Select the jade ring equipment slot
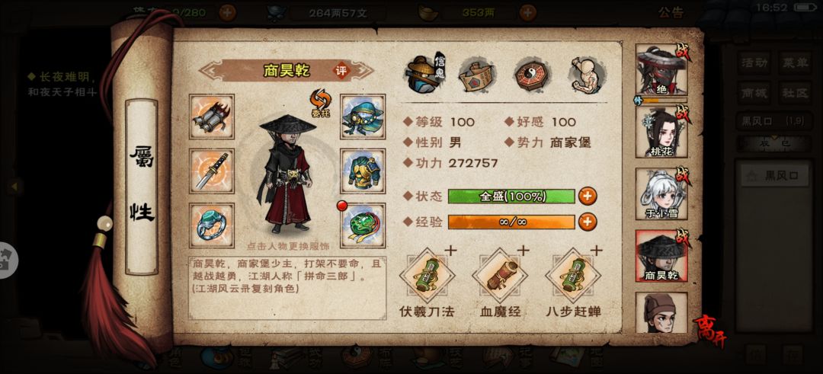The height and width of the screenshot is (374, 823). [212, 225]
